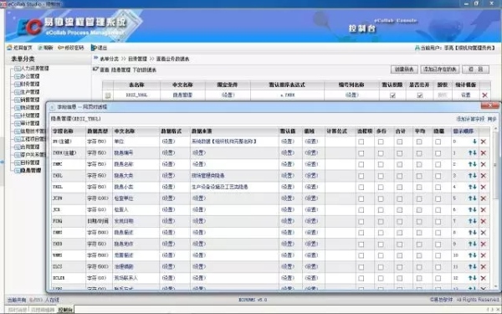
Task: Click the 退出 exit door icon
Action: (94, 48)
